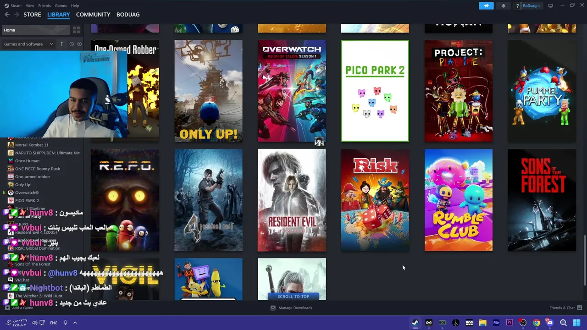Open the Only Up! game cover
Image resolution: width=587 pixels, height=330 pixels.
point(208,91)
